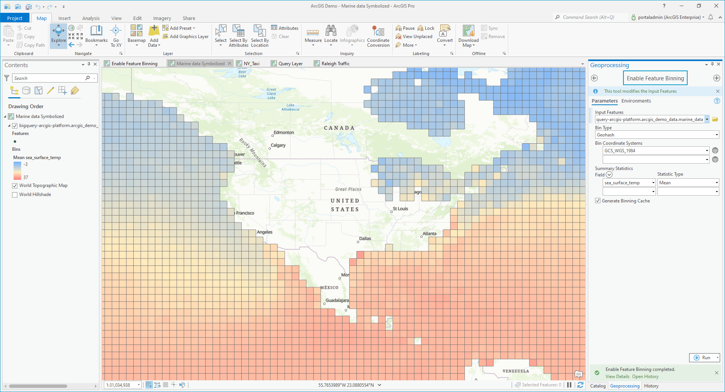Image resolution: width=725 pixels, height=392 pixels.
Task: Open the notifications bell
Action: pyautogui.click(x=711, y=17)
